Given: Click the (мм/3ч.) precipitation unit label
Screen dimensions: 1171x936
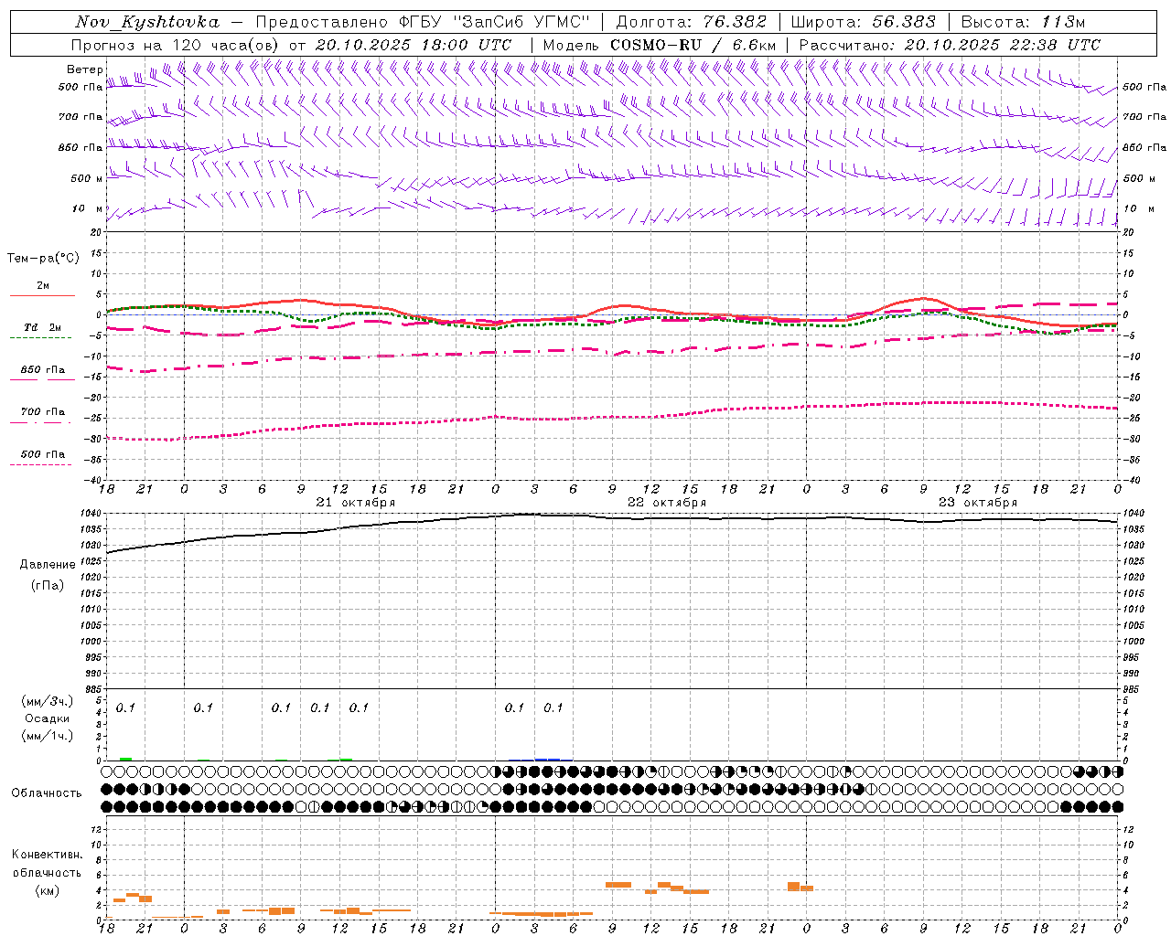Looking at the screenshot, I should (x=48, y=701).
